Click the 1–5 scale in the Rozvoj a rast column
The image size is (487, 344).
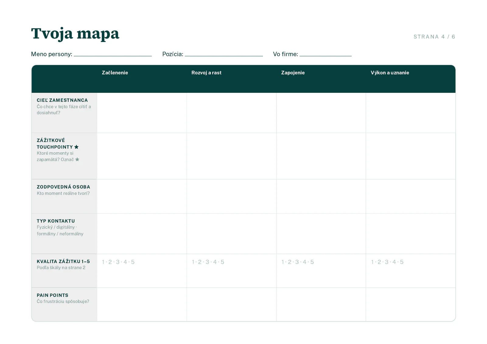click(x=208, y=262)
